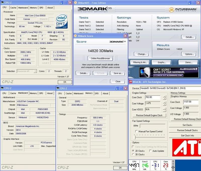
Task: Click the ATI logo in WinClk title bar
Action: (131, 82)
